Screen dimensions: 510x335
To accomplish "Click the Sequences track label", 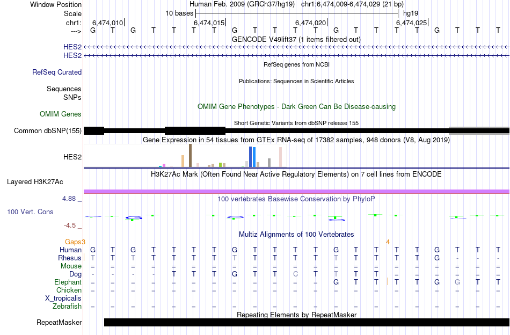I will point(64,89).
